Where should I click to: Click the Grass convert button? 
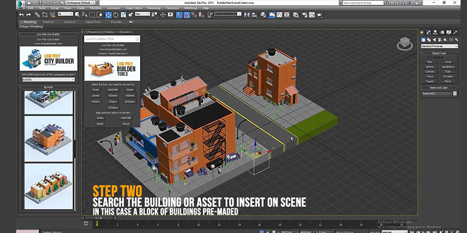click(x=96, y=90)
